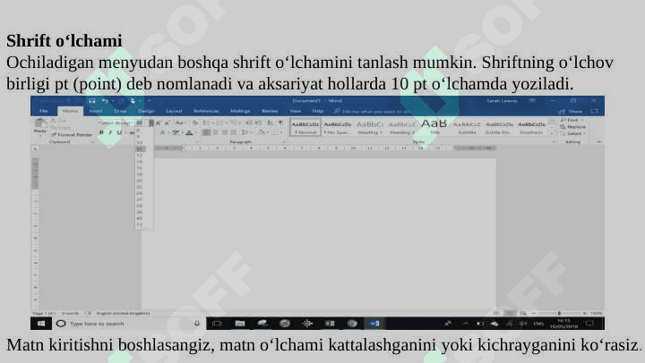Toggle Italic formatting

[110, 132]
